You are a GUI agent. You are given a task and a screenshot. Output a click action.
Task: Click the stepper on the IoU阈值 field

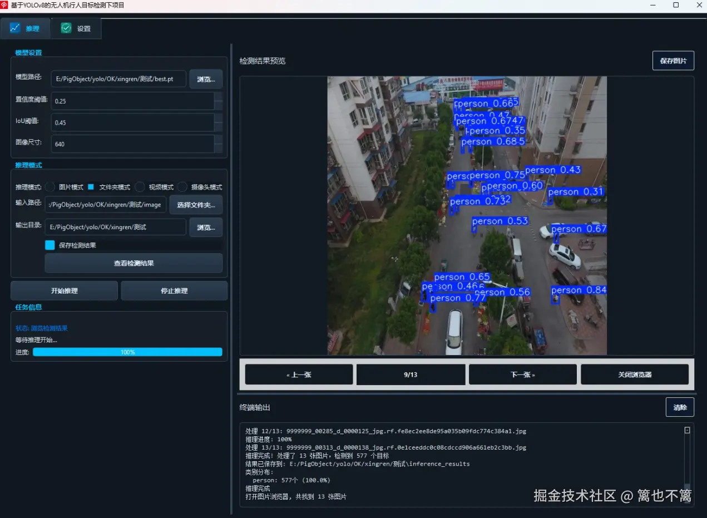pos(219,123)
